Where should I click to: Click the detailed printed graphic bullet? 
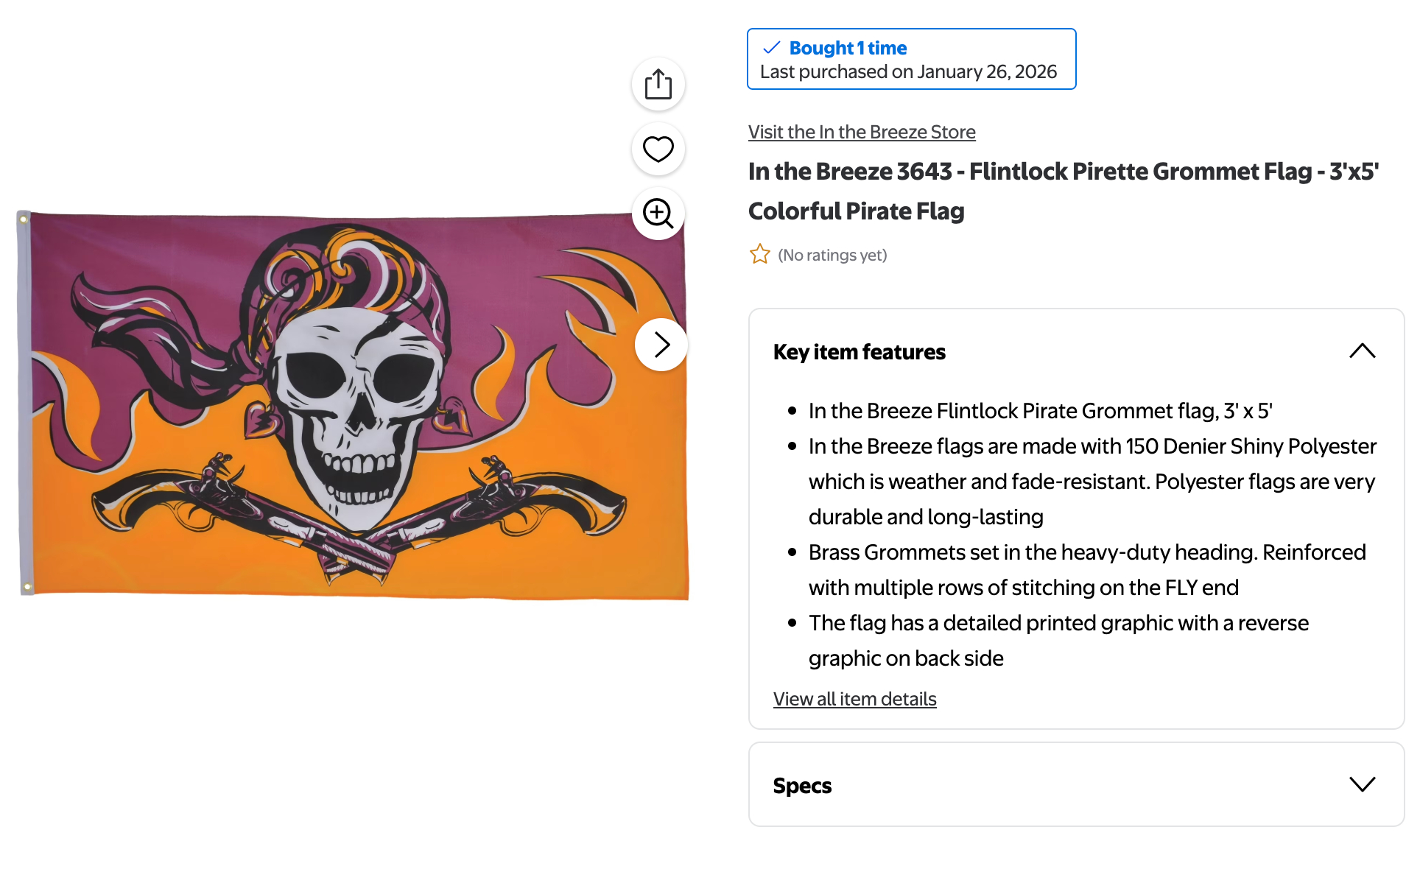(x=1058, y=641)
